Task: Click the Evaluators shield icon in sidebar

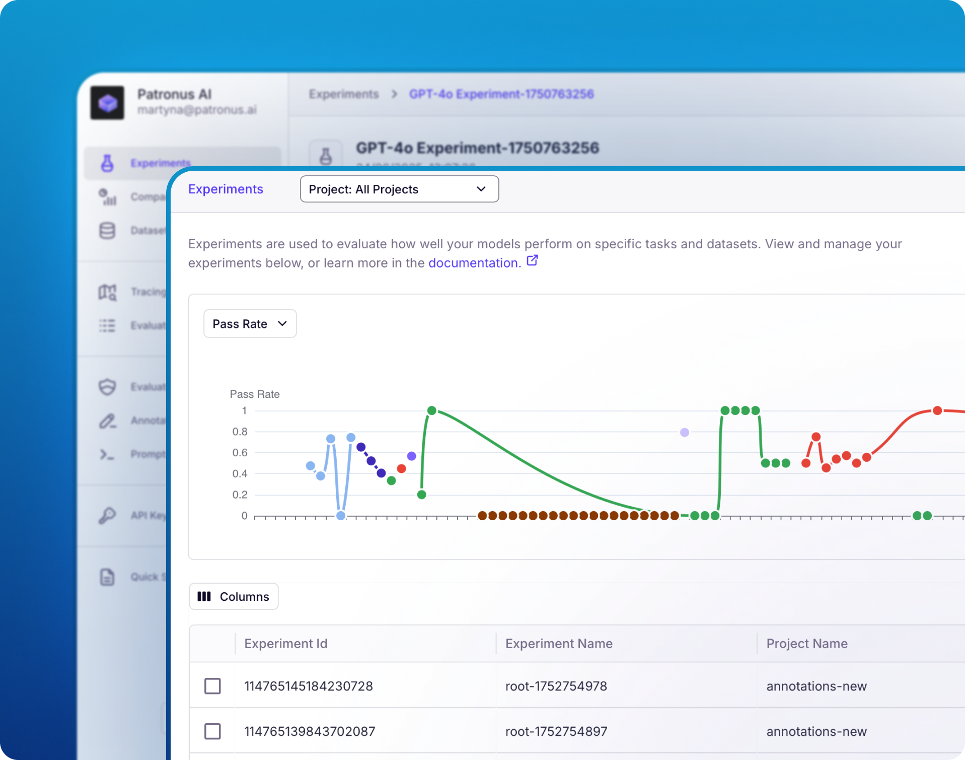Action: pos(107,387)
